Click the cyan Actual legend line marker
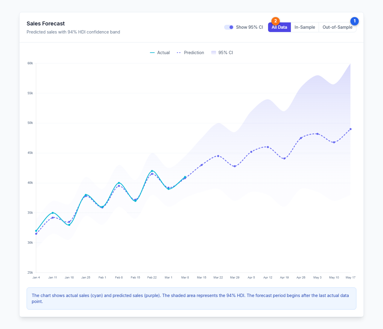 click(x=152, y=53)
